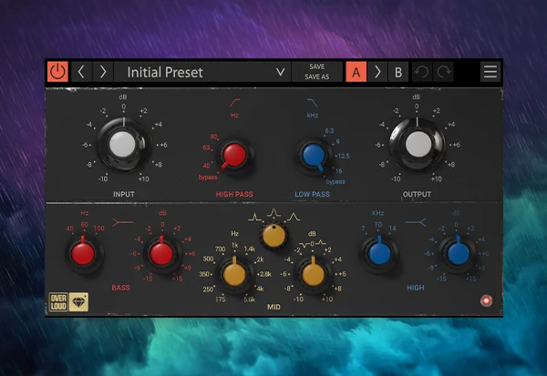The height and width of the screenshot is (376, 547).
Task: Load the next preset with right arrow
Action: coord(102,72)
